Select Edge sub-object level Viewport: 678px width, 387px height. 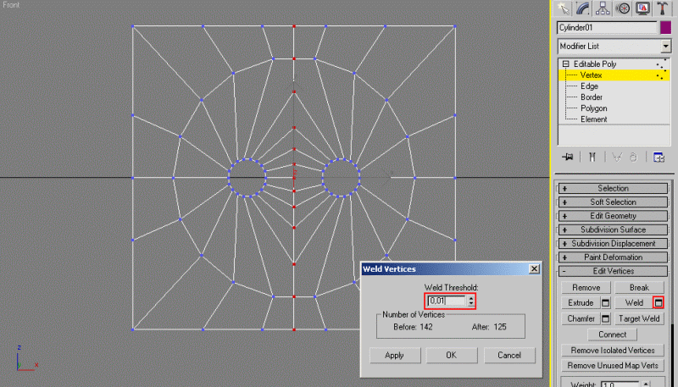(589, 86)
